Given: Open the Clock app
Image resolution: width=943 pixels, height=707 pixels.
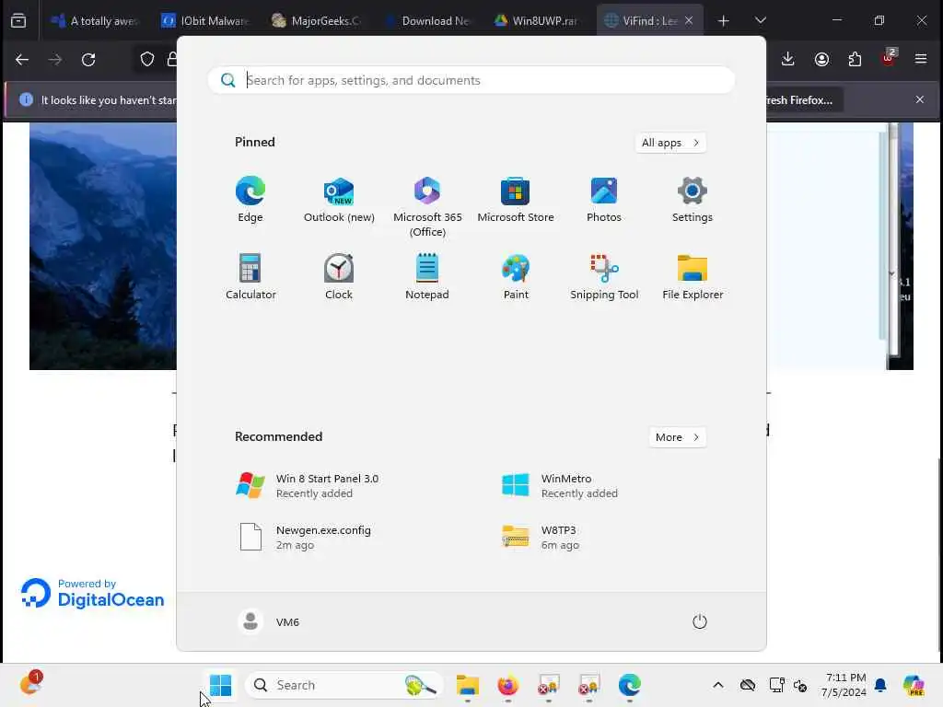Looking at the screenshot, I should pos(339,277).
